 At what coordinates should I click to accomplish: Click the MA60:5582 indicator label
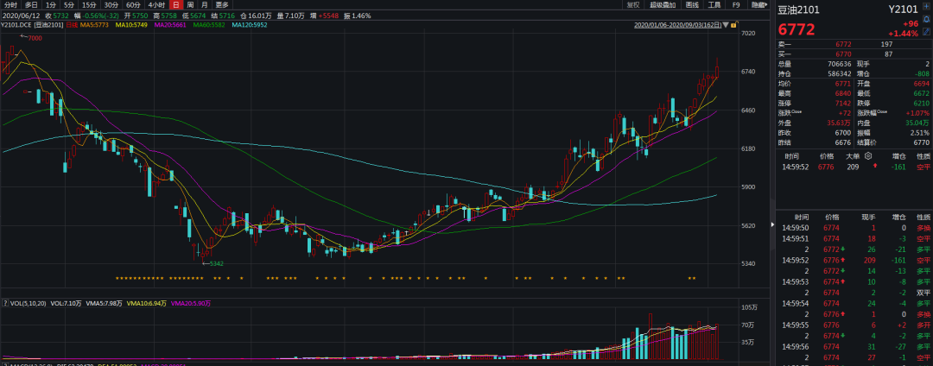[x=209, y=25]
